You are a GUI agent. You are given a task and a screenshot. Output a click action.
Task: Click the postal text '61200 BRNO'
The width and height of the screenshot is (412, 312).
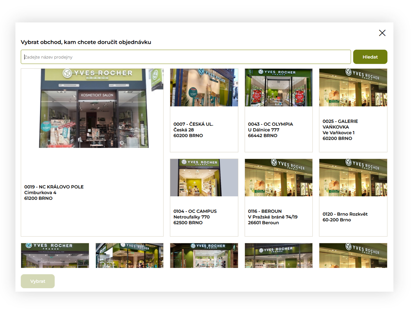(x=38, y=198)
